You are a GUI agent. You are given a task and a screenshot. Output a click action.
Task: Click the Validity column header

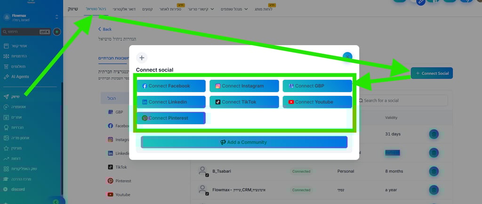click(x=391, y=118)
